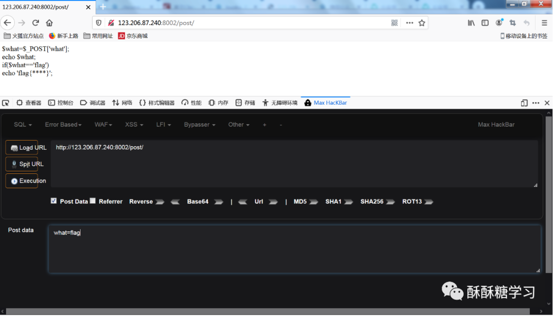The image size is (554, 317).
Task: Open the devtools options meatball menu
Action: click(x=536, y=103)
